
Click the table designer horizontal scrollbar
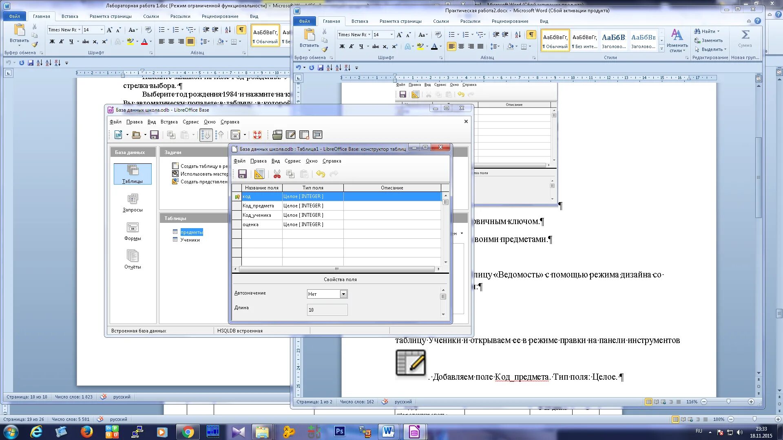336,269
